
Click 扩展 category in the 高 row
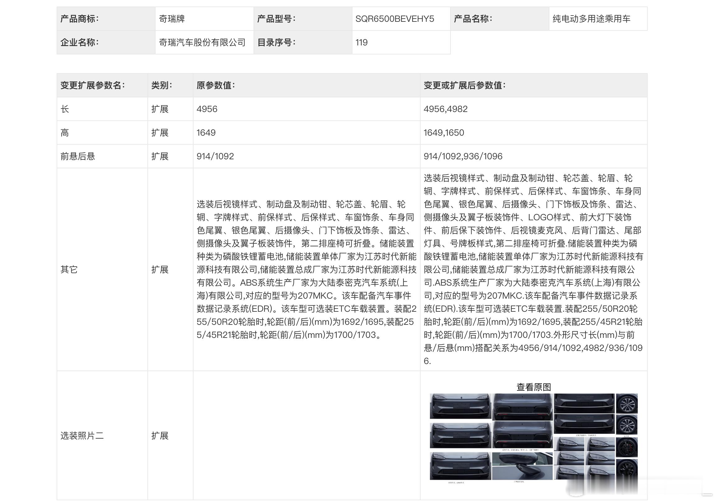[160, 133]
